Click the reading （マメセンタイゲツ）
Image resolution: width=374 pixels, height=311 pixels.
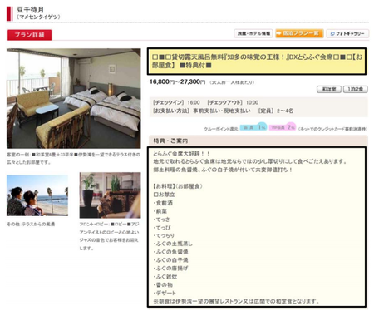pyautogui.click(x=38, y=17)
